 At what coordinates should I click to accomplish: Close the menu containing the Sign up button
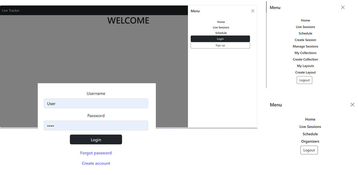pos(253,11)
